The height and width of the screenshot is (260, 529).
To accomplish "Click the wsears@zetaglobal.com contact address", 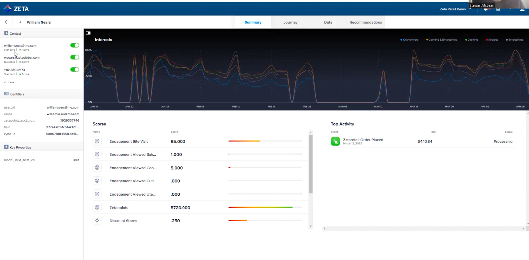I will tap(22, 57).
